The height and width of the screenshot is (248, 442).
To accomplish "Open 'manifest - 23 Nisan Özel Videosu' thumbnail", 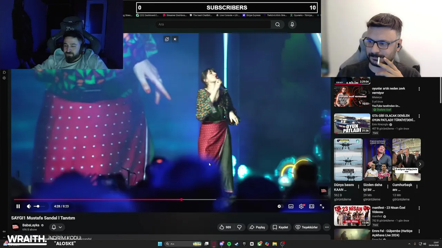I will coord(352,216).
